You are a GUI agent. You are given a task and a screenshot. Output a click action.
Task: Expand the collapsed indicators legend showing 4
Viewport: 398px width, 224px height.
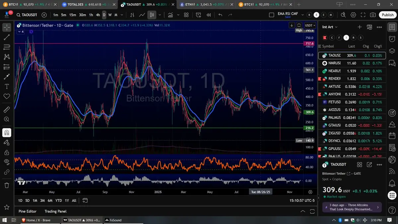pyautogui.click(x=21, y=32)
